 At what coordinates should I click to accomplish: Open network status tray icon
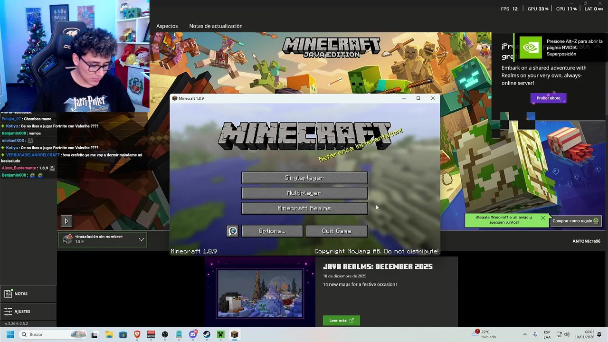(559, 334)
